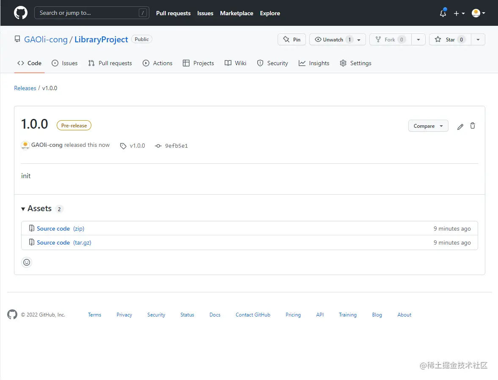Switch to the Wiki tab
This screenshot has width=498, height=380.
(235, 63)
